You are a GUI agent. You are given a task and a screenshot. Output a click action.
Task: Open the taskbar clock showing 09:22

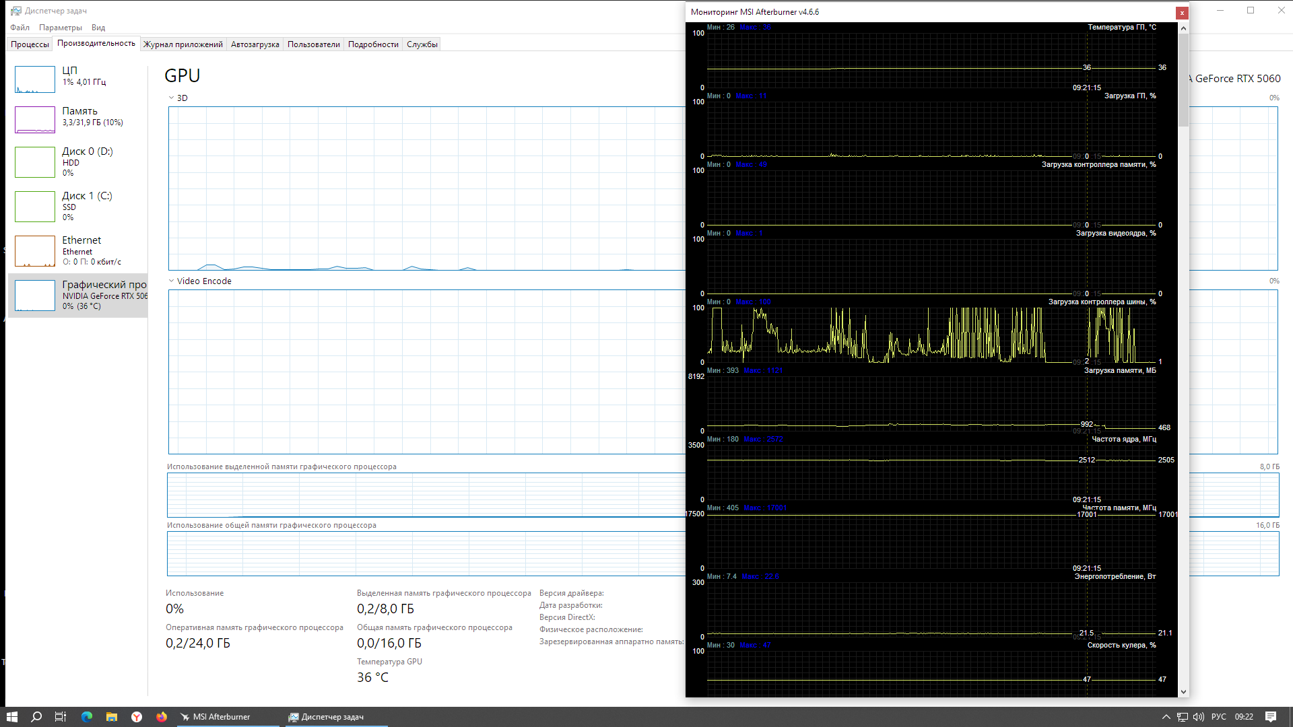click(x=1244, y=717)
